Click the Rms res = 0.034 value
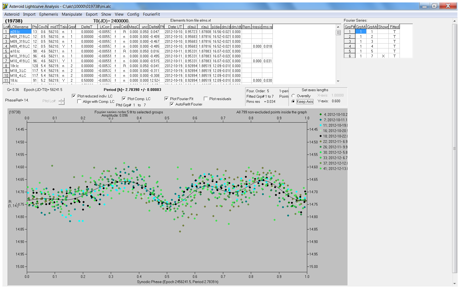Screen dimensions: 460x289 [x=261, y=101]
